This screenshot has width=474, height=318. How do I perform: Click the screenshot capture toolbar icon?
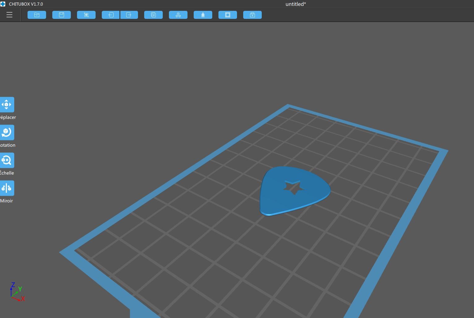point(86,15)
